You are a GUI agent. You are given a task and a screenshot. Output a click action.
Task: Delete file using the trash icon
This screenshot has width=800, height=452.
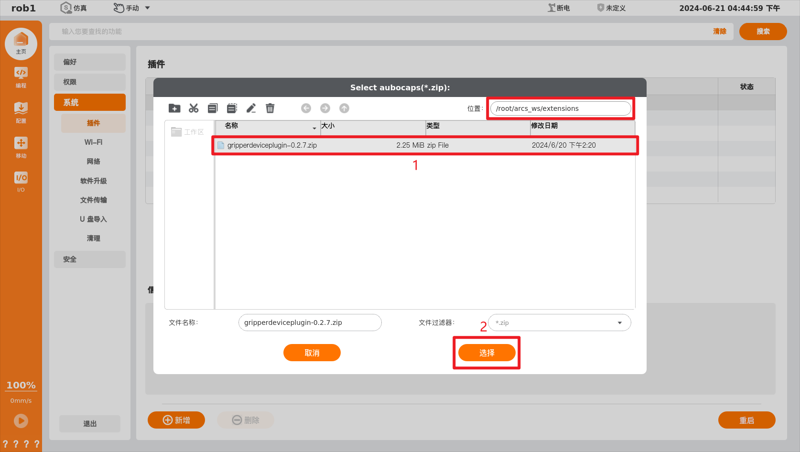(x=270, y=108)
